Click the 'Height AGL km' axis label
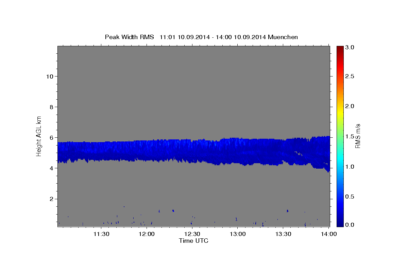 point(39,136)
